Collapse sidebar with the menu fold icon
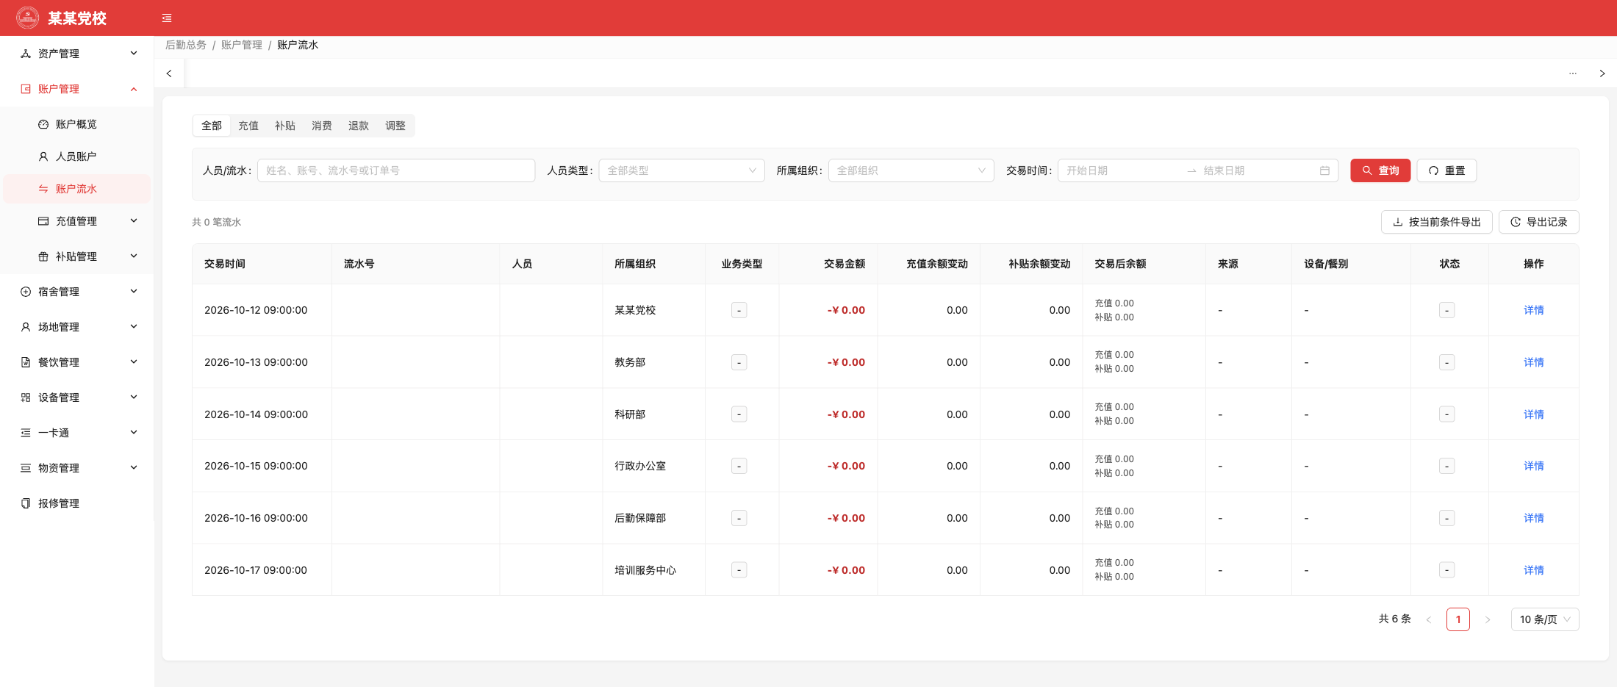This screenshot has height=687, width=1617. (167, 18)
